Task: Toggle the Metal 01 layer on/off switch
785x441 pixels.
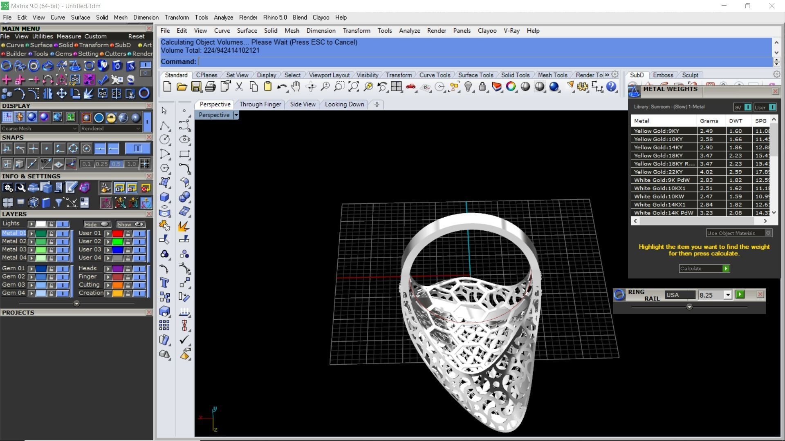Action: [x=62, y=233]
